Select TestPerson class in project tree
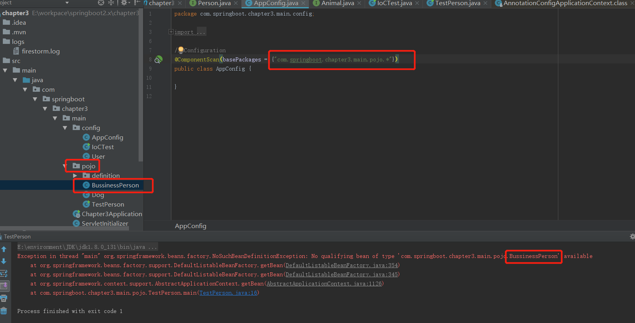Image resolution: width=635 pixels, height=323 pixels. [103, 205]
